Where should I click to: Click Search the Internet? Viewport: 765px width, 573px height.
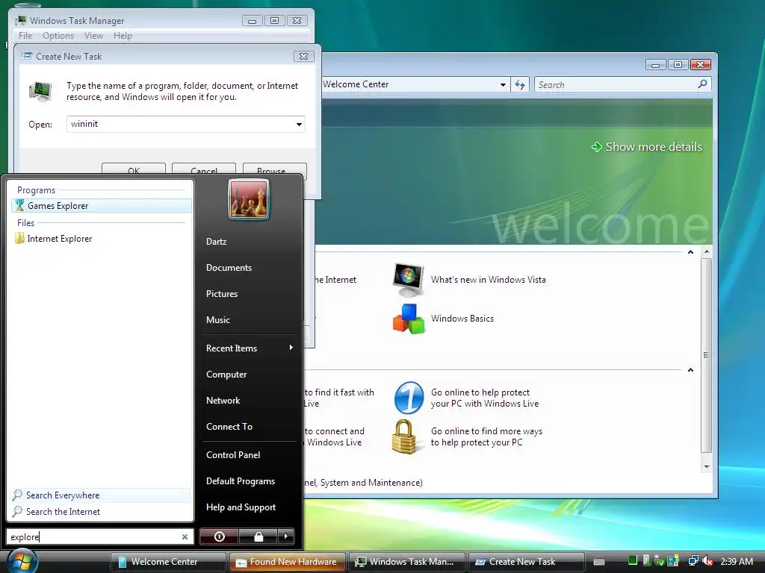pyautogui.click(x=100, y=512)
